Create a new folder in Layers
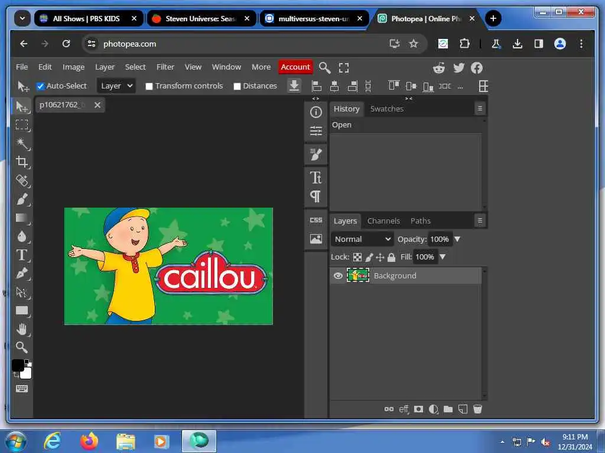The image size is (605, 453). [448, 409]
